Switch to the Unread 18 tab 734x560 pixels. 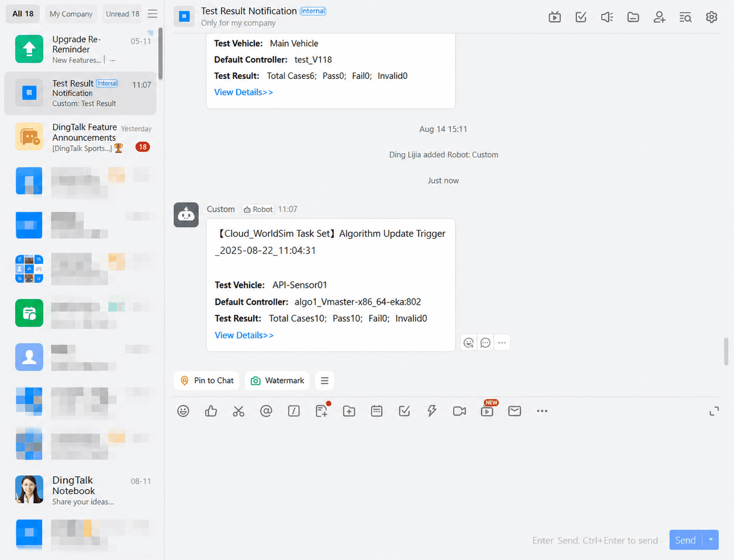point(122,14)
